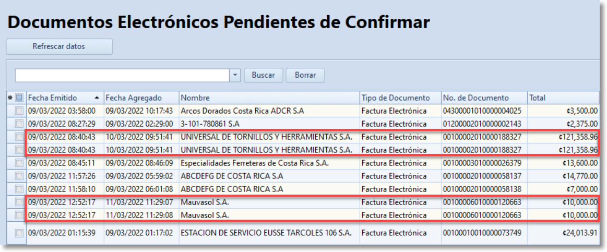Viewport: 607px width, 252px height.
Task: Check the Especialidades Ferreteras row checkbox
Action: click(19, 163)
